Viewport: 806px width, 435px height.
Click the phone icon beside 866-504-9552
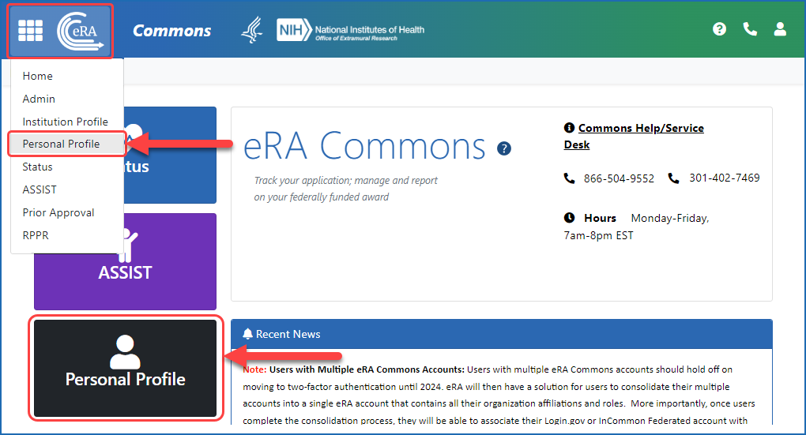569,178
